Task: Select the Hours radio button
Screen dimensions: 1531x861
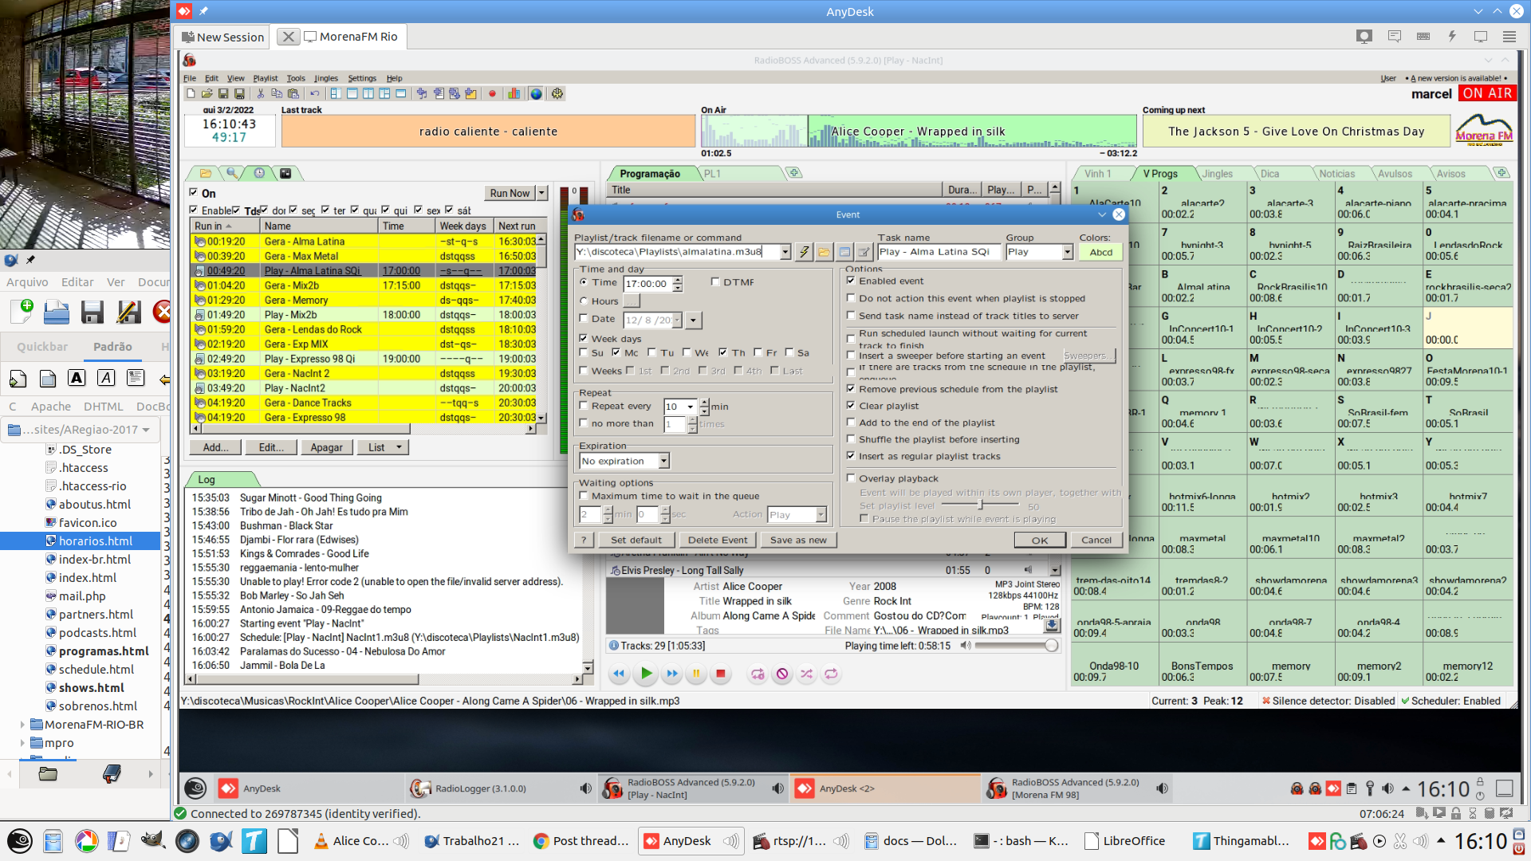Action: tap(584, 301)
